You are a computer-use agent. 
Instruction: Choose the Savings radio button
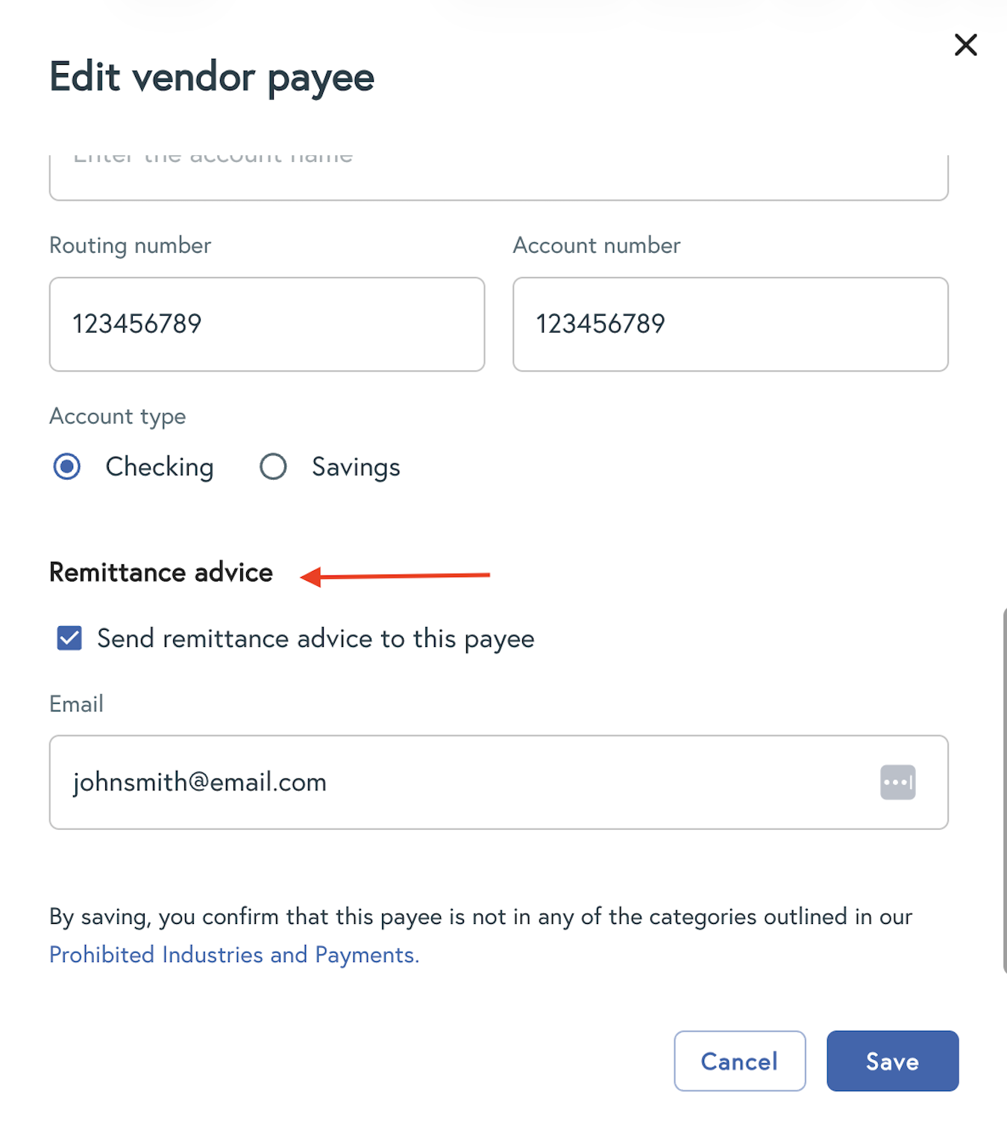click(273, 467)
